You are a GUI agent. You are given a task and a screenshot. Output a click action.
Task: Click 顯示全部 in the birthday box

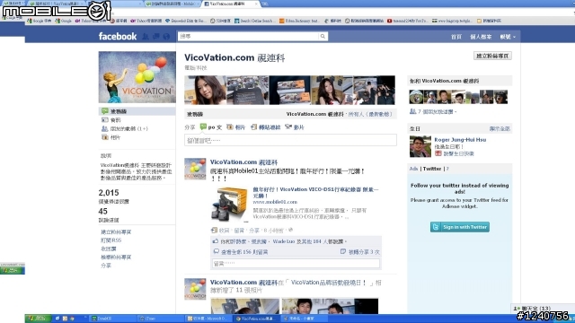click(500, 129)
